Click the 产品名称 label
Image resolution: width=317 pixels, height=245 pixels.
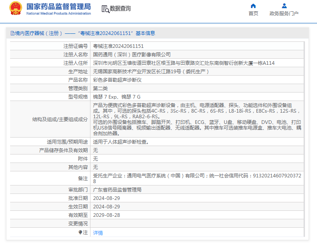click(x=78, y=80)
